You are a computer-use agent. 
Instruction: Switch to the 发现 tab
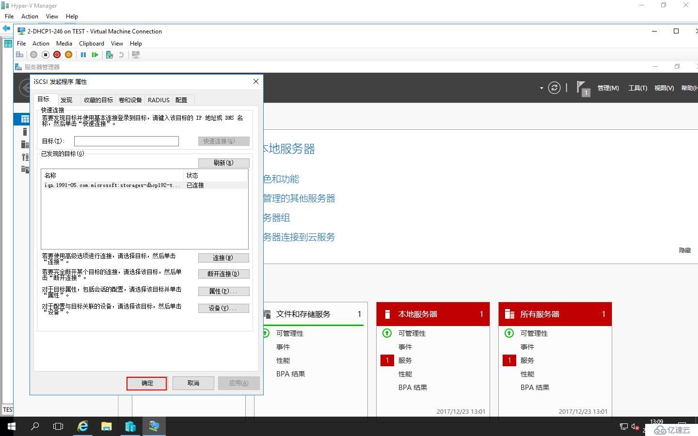pyautogui.click(x=66, y=100)
